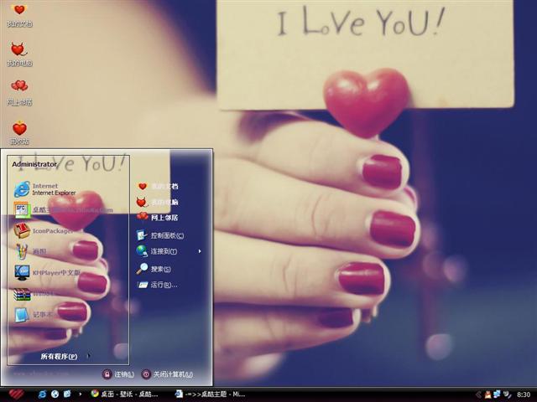This screenshot has width=537, height=402.
Task: Click the show desktop quick launch icon
Action: 67,394
